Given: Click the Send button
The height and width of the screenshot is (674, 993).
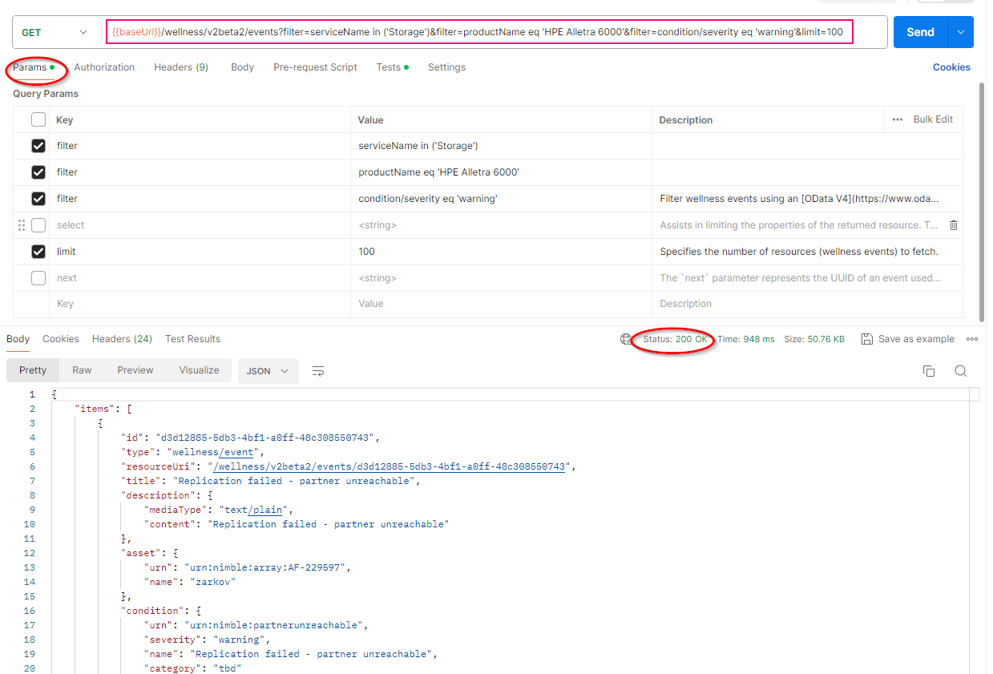Looking at the screenshot, I should coord(920,32).
